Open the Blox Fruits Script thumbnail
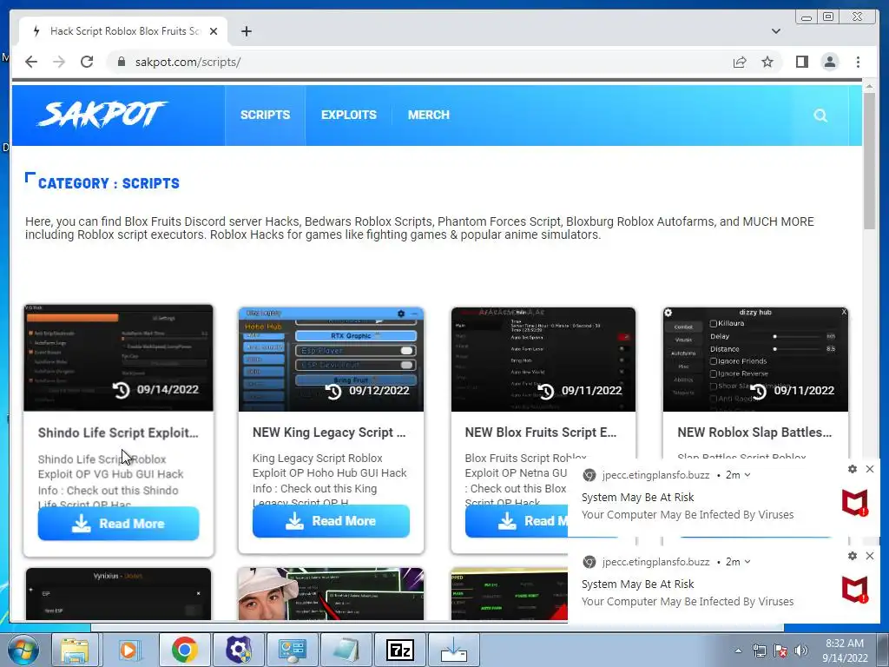The image size is (889, 667). click(x=543, y=360)
